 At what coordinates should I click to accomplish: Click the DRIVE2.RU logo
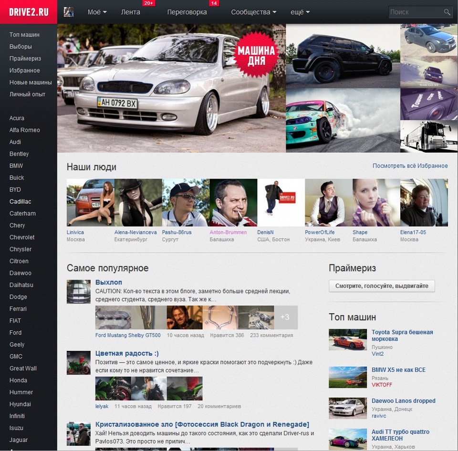[29, 12]
